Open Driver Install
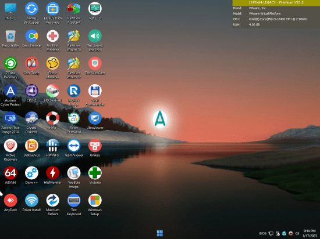Screen dimensions: 320x239 [x=31, y=203]
